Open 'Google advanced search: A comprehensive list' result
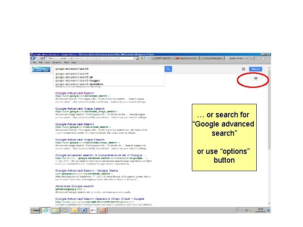Viewport: 303px width, 227px height. [101, 155]
